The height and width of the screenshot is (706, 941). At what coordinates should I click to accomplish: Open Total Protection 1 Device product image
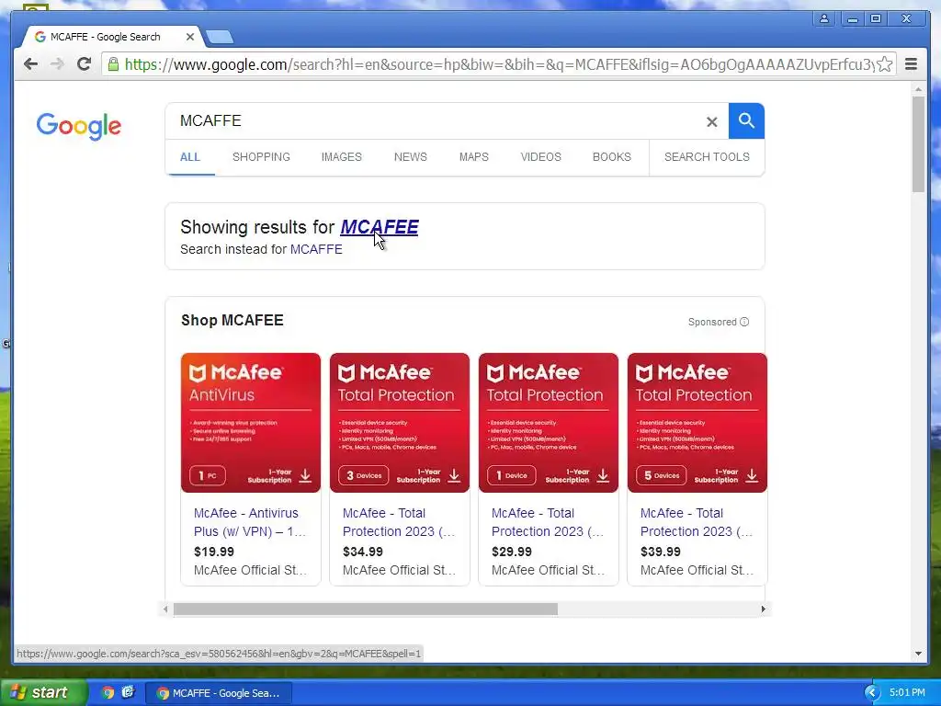549,423
